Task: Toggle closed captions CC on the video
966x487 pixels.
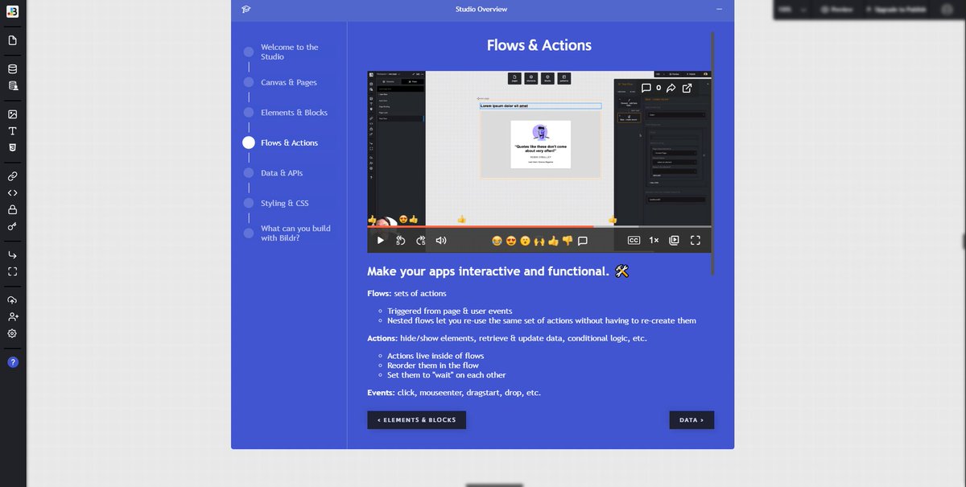Action: click(634, 240)
